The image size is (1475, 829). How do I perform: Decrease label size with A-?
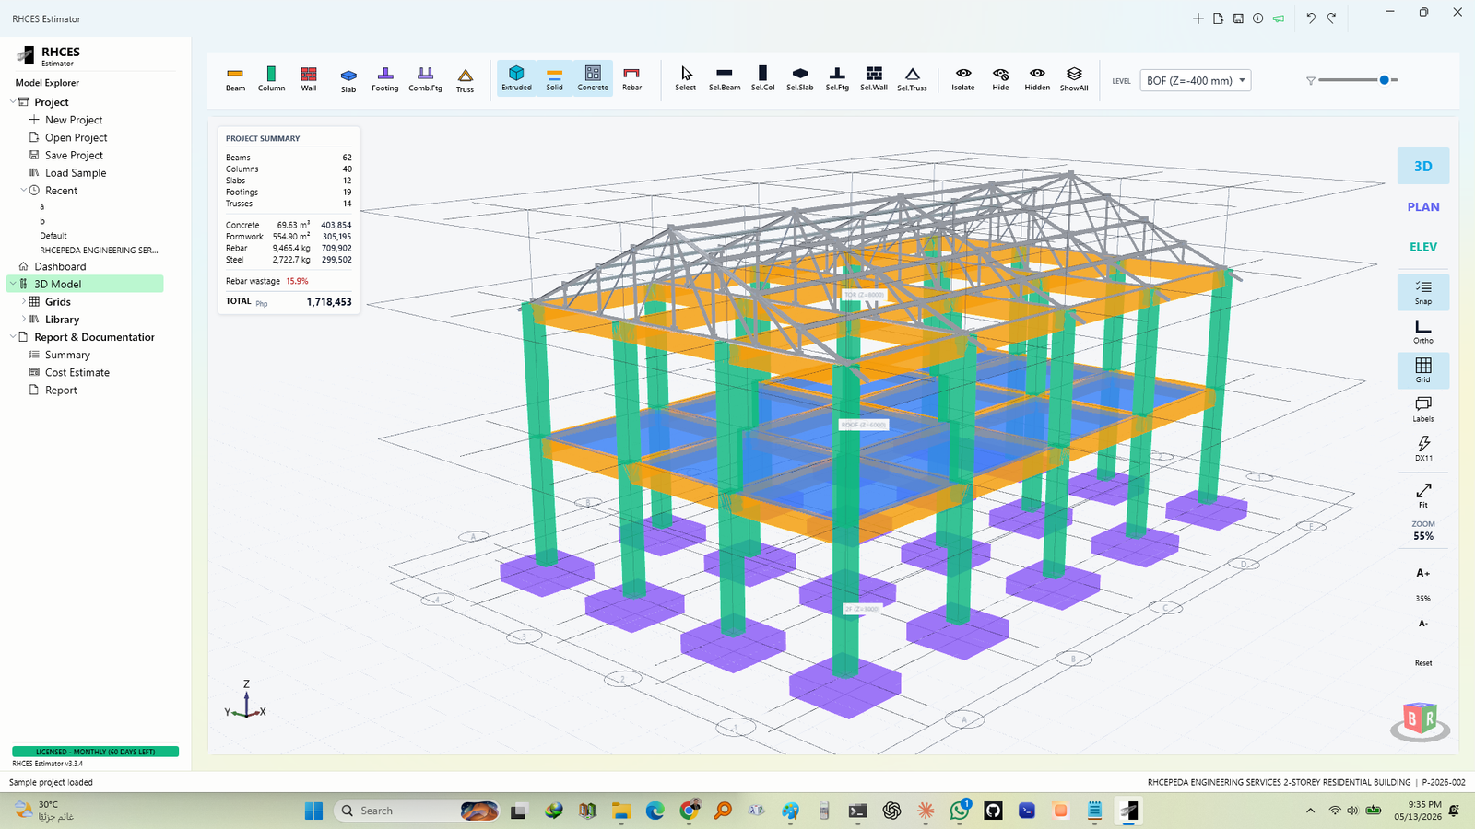pyautogui.click(x=1423, y=624)
